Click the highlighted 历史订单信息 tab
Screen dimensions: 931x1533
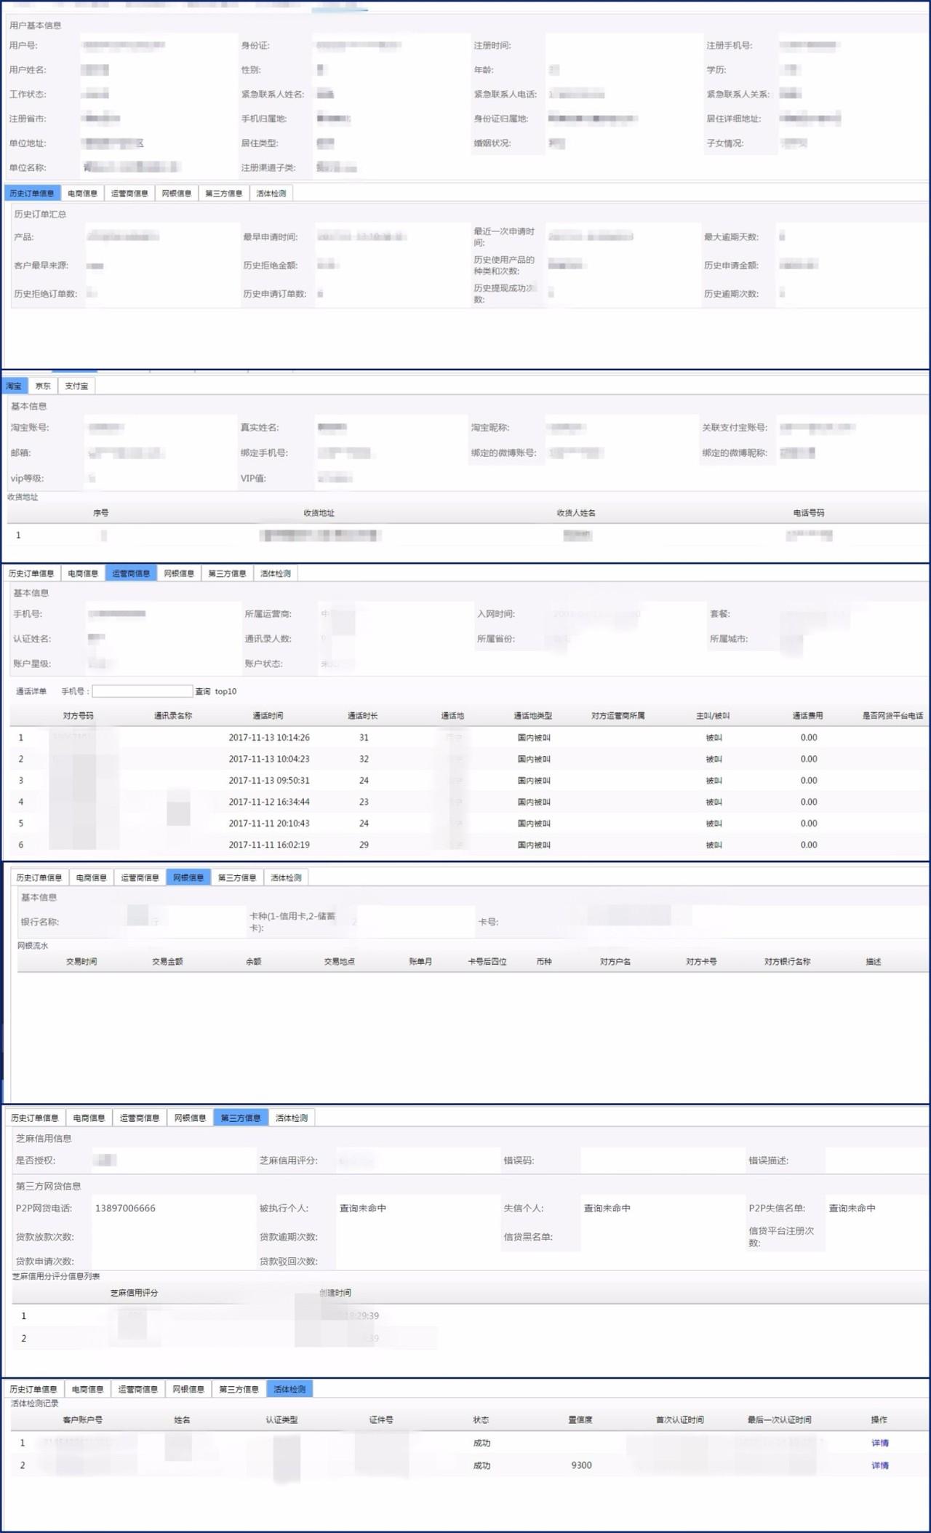click(x=32, y=193)
